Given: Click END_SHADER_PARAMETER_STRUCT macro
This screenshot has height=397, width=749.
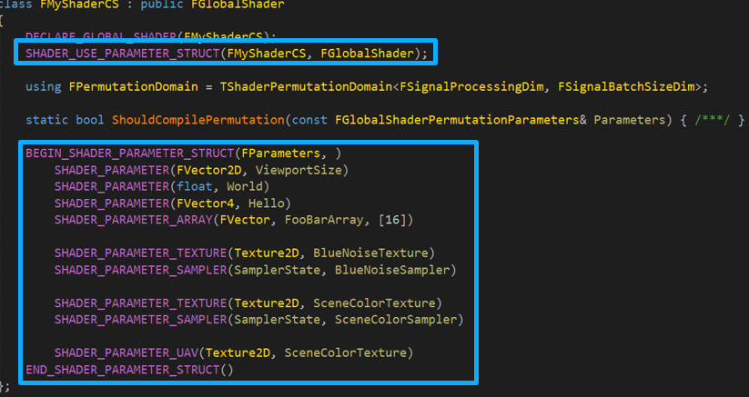Looking at the screenshot, I should pyautogui.click(x=123, y=370).
